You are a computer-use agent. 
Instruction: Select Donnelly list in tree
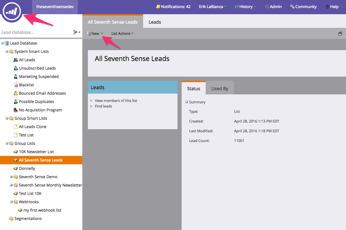27,168
